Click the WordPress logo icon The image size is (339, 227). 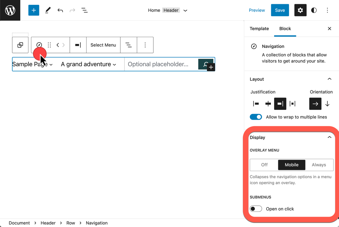pos(10,10)
